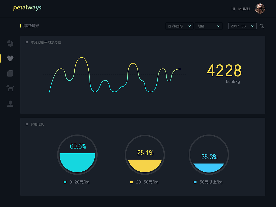Click the 4228 calorie value
The width and height of the screenshot is (276, 207).
(x=224, y=70)
